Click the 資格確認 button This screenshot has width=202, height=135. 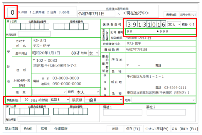pos(171,14)
